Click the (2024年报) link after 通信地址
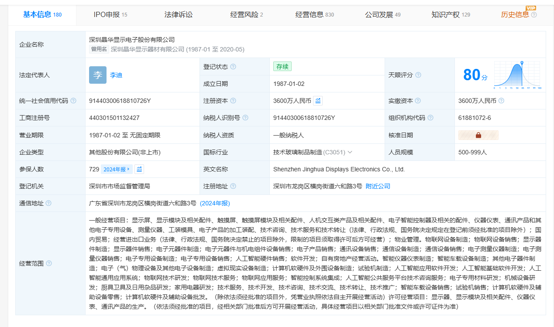 tap(215, 203)
